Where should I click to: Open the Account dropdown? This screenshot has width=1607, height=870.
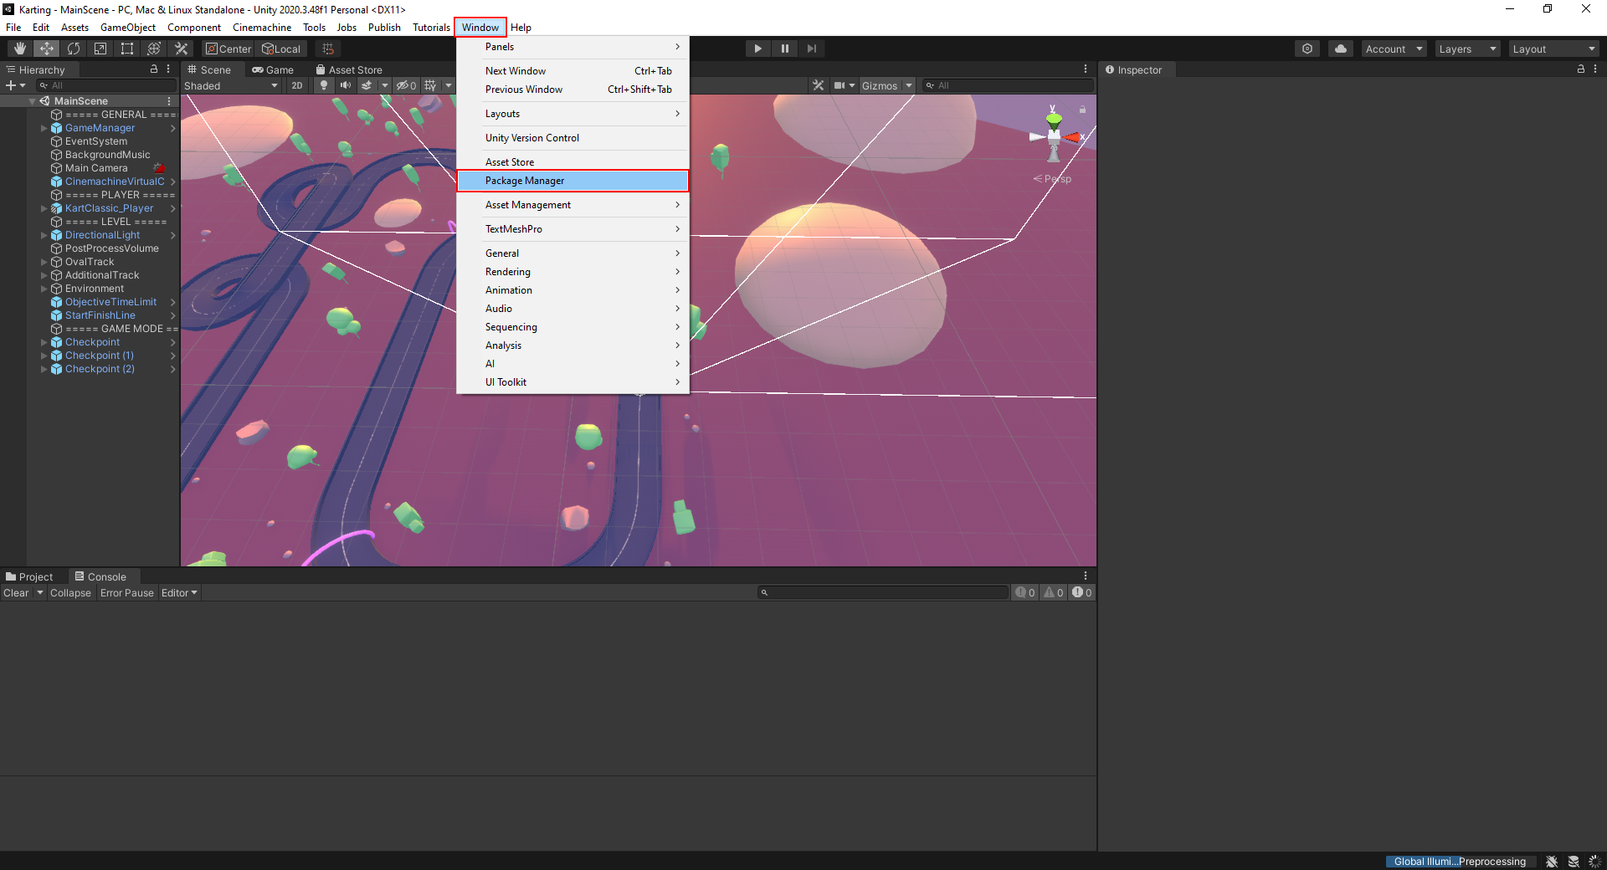click(1394, 49)
